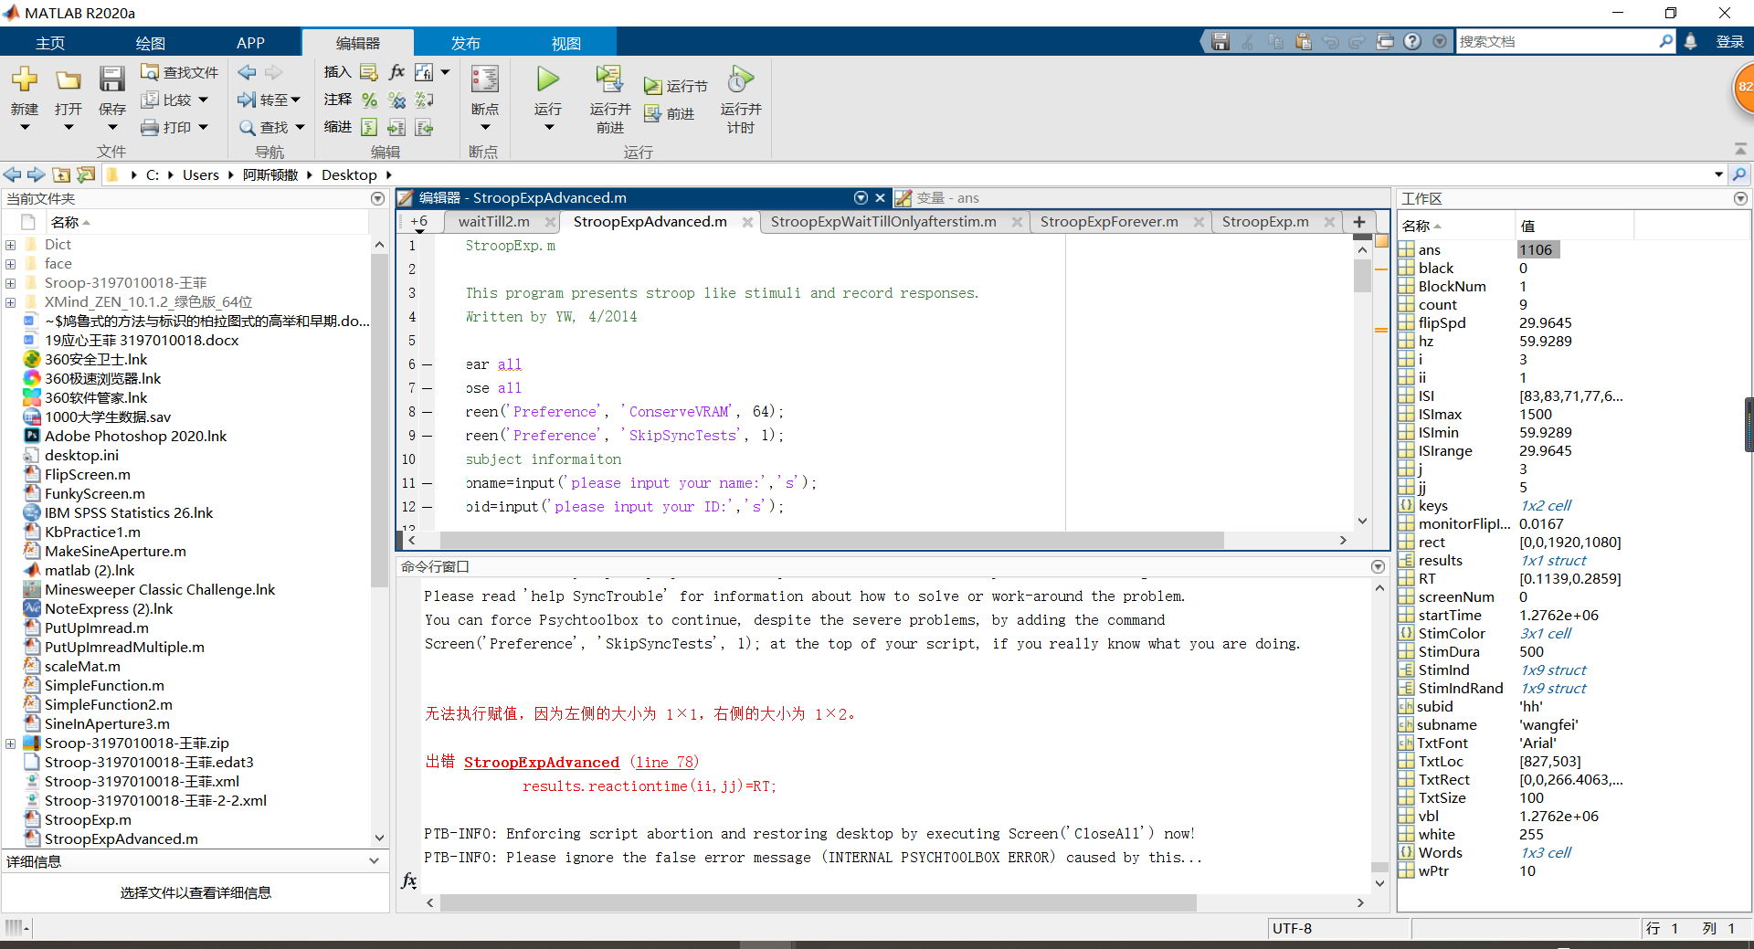This screenshot has width=1754, height=949.
Task: Click the paste icon in quick-access toolbar
Action: click(x=1303, y=41)
